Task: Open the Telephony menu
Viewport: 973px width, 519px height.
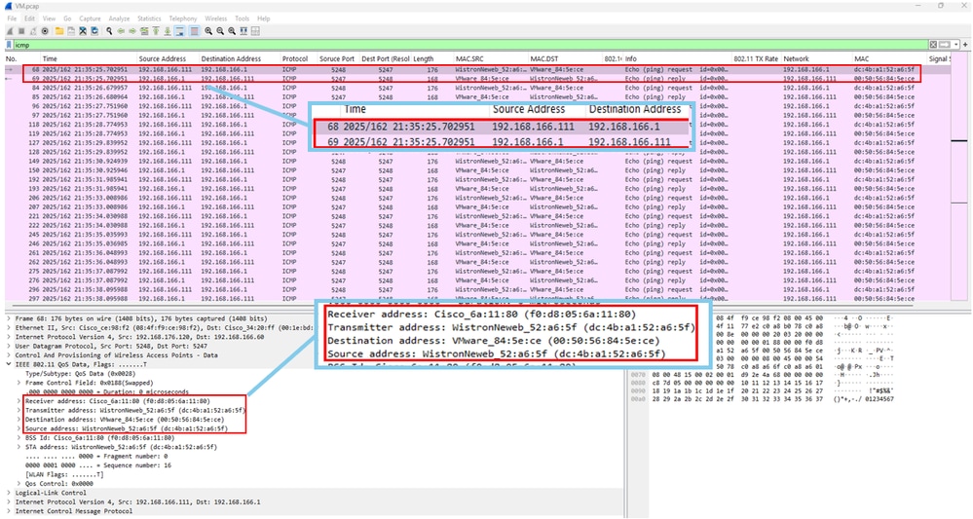Action: (x=183, y=19)
